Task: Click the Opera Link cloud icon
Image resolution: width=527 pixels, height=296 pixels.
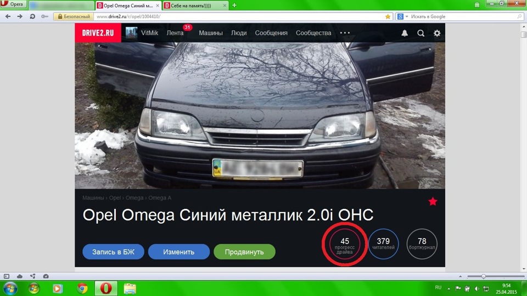Action: point(20,276)
